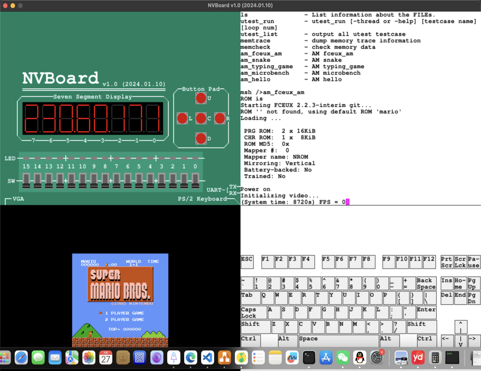Click the D key on the virtual keyboard
The width and height of the screenshot is (481, 371).
(301, 312)
